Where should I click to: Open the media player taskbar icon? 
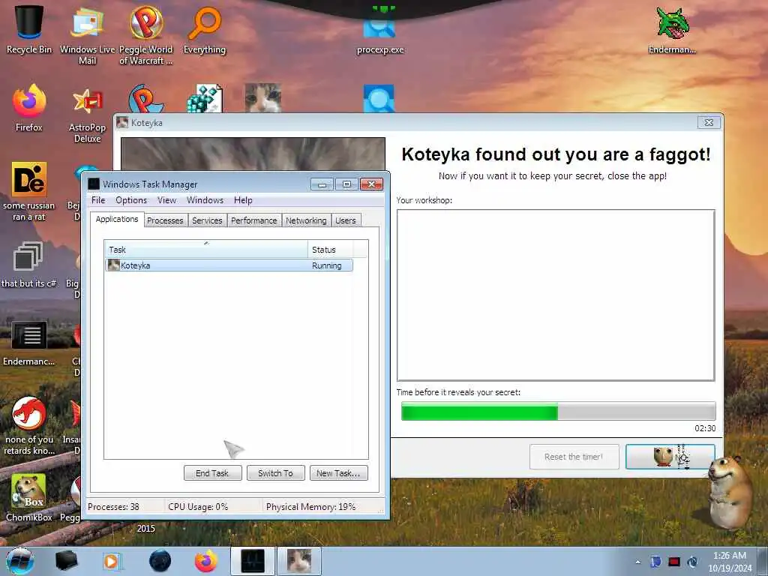pos(112,561)
